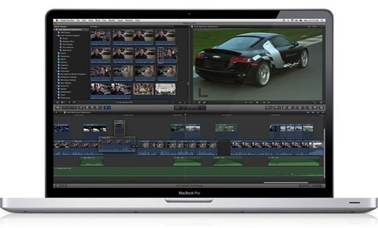The width and height of the screenshot is (378, 228).
Task: Switch the event browser to list view
Action: pyautogui.click(x=74, y=102)
